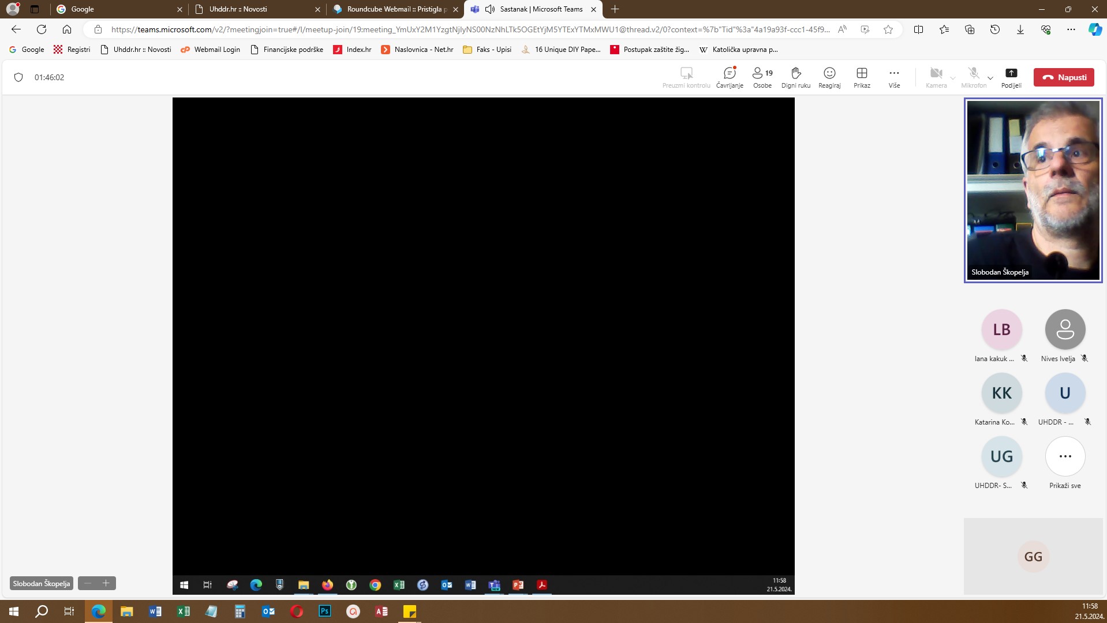
Task: Open the Čavrljanje chat panel
Action: pos(730,77)
